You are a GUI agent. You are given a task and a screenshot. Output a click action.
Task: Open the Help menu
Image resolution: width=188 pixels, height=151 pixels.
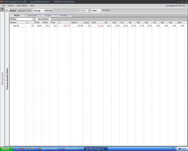pyautogui.click(x=32, y=6)
